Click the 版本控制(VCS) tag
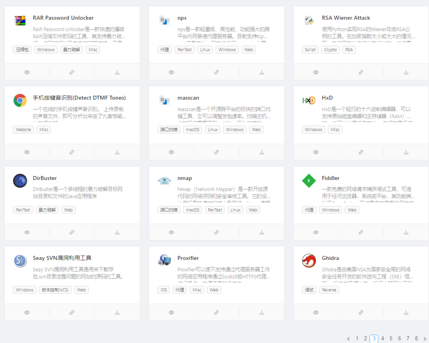This screenshot has height=343, width=429. click(x=55, y=290)
